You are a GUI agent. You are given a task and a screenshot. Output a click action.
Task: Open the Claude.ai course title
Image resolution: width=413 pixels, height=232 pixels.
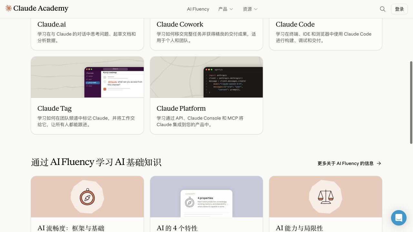point(52,24)
